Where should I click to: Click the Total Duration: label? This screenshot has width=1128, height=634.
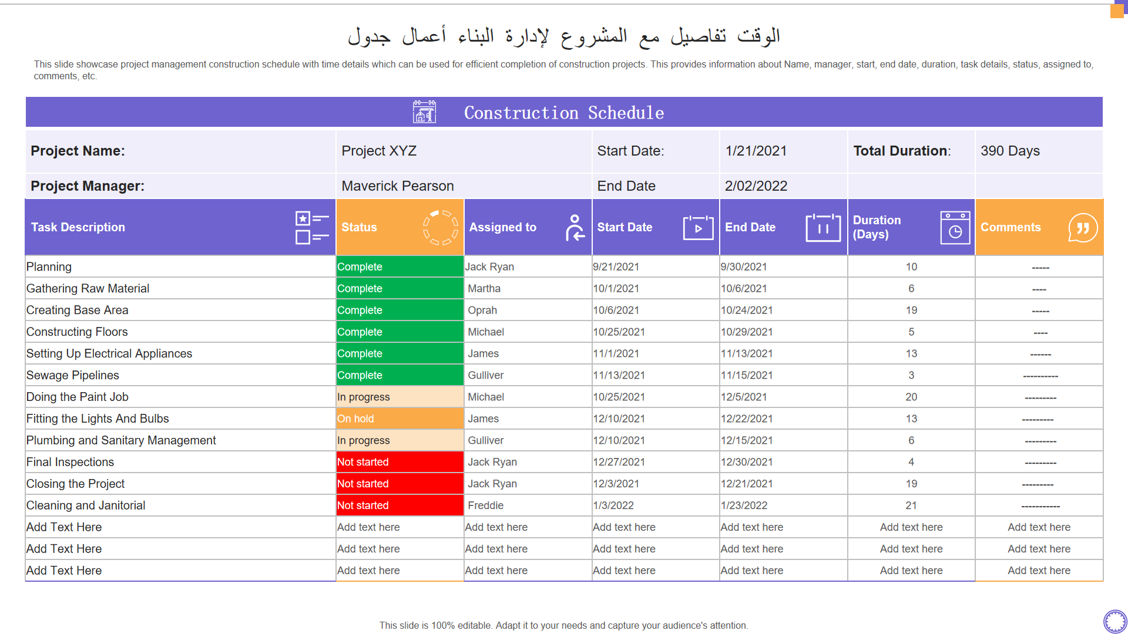[x=902, y=151]
